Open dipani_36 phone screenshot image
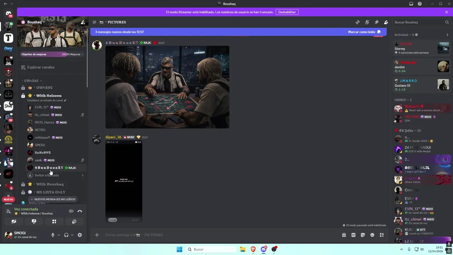The image size is (453, 255). click(124, 181)
